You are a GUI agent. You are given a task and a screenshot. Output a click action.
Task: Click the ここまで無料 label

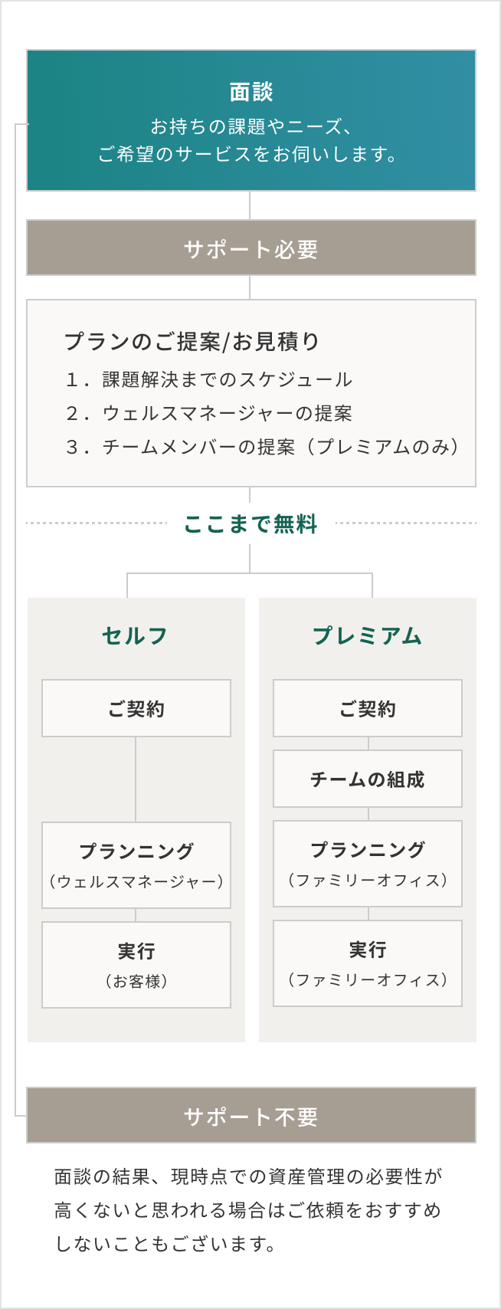tap(250, 524)
